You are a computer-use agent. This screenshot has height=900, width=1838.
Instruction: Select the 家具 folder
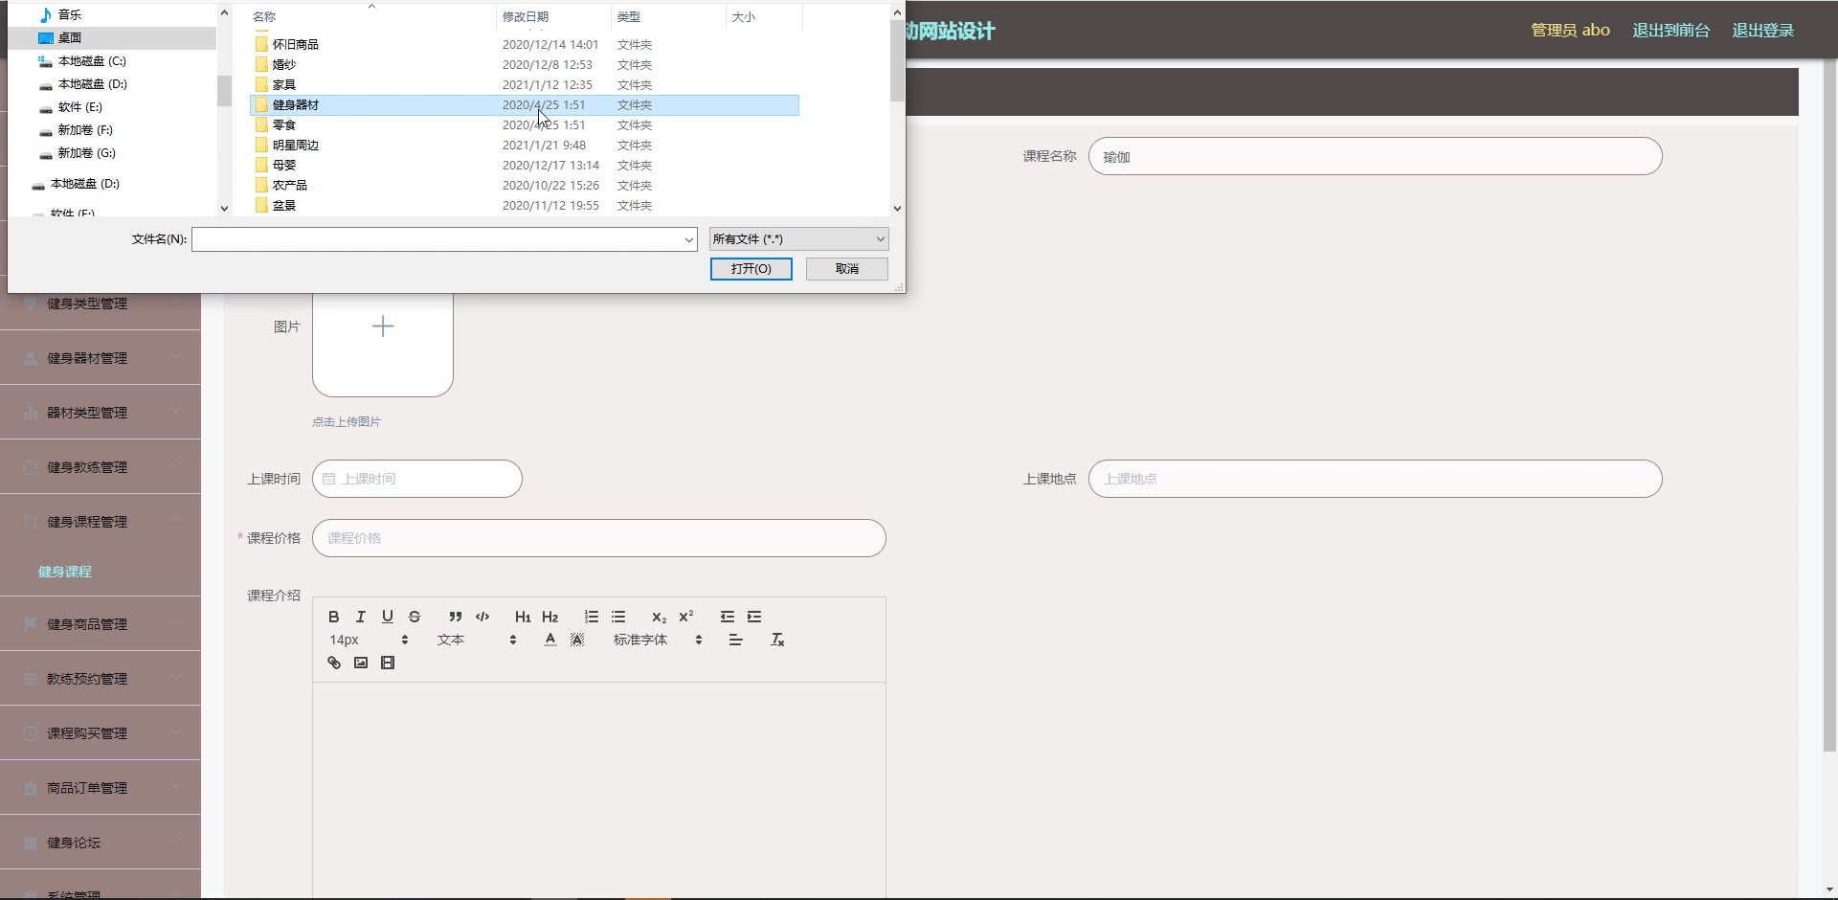coord(283,84)
